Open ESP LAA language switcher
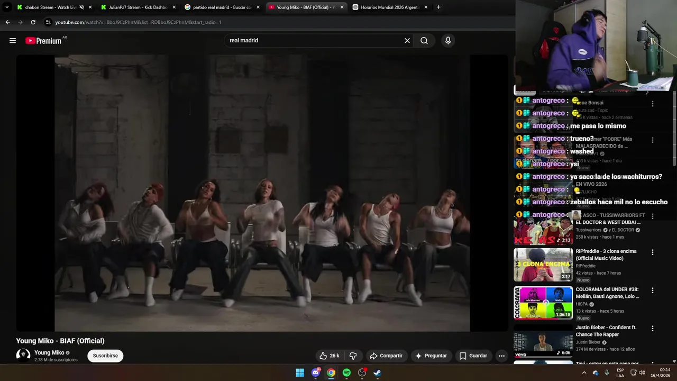677x381 pixels. tap(620, 373)
